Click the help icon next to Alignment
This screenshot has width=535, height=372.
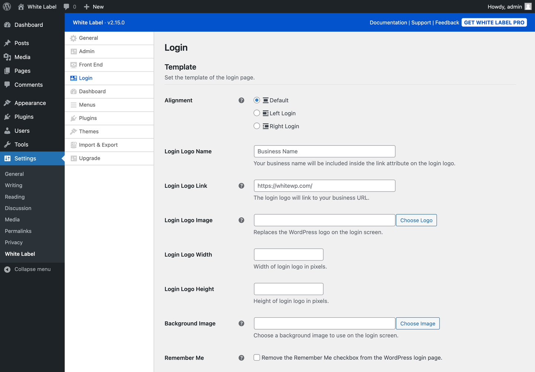coord(241,100)
